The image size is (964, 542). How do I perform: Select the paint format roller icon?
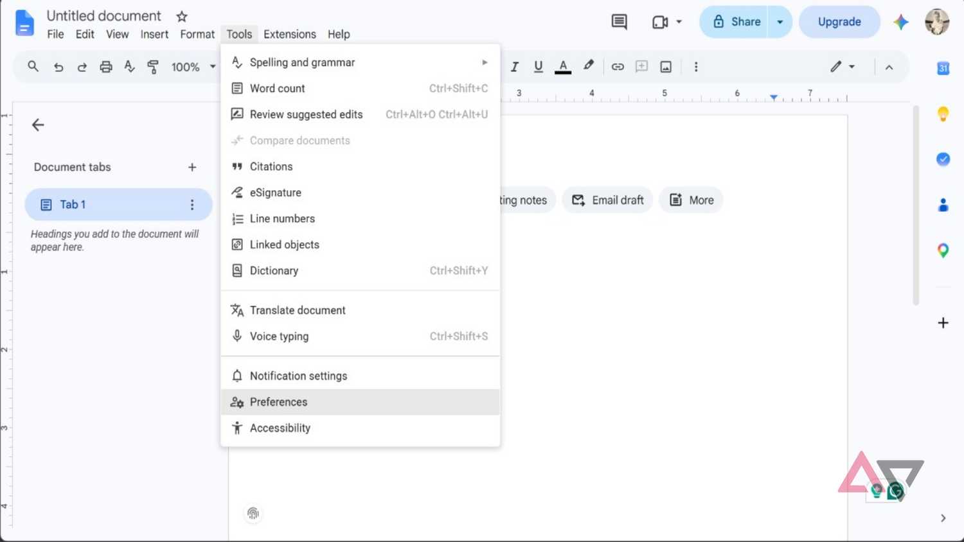click(x=153, y=67)
